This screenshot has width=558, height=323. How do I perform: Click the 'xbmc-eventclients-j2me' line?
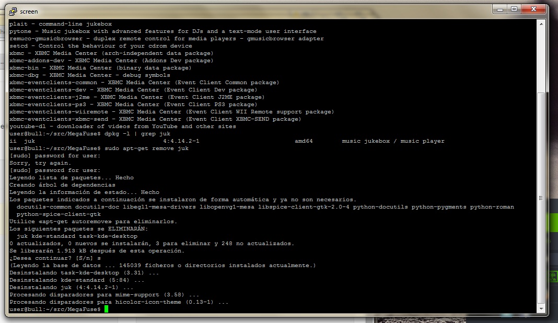coord(137,97)
